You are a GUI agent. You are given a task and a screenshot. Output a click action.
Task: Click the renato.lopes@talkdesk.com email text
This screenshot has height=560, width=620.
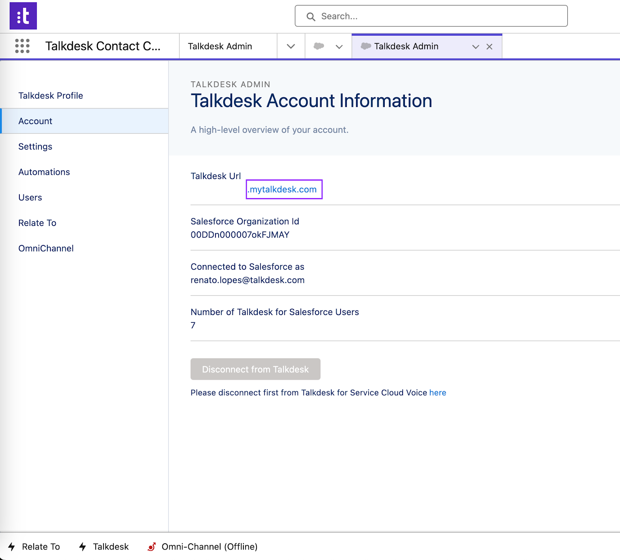pos(248,280)
